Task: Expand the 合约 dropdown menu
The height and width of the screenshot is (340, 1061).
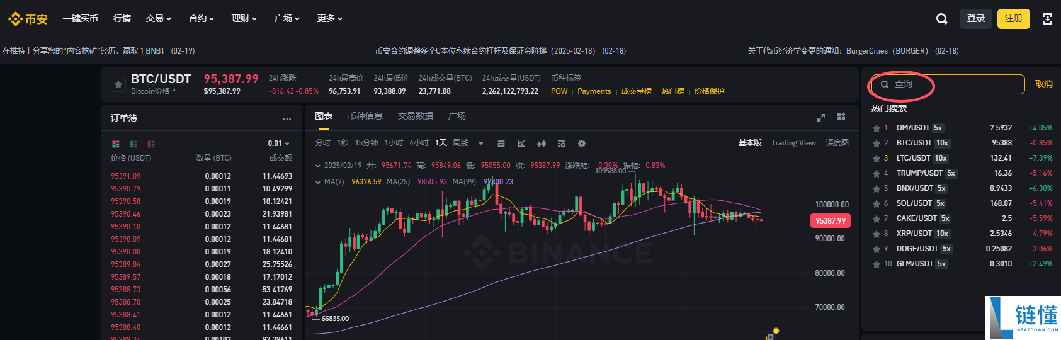Action: (201, 19)
